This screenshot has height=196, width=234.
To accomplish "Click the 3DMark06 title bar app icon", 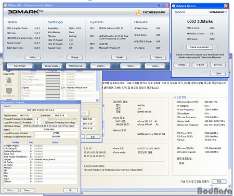I will (5, 5).
